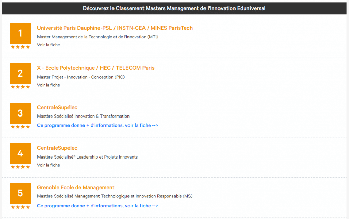Click the orange rank 2 badge
The height and width of the screenshot is (219, 349).
[x=20, y=73]
